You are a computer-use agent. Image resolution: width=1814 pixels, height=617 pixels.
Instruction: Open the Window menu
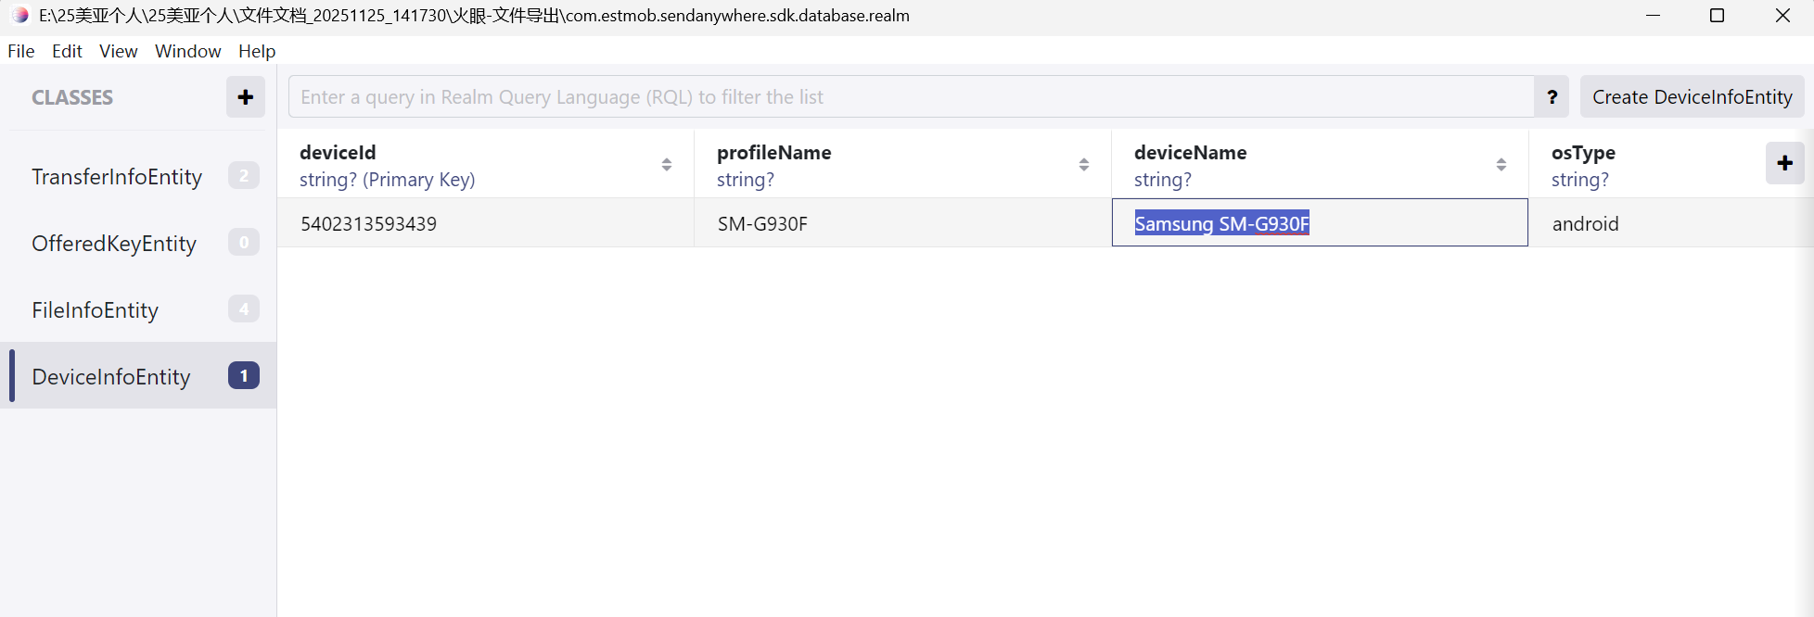(x=188, y=51)
